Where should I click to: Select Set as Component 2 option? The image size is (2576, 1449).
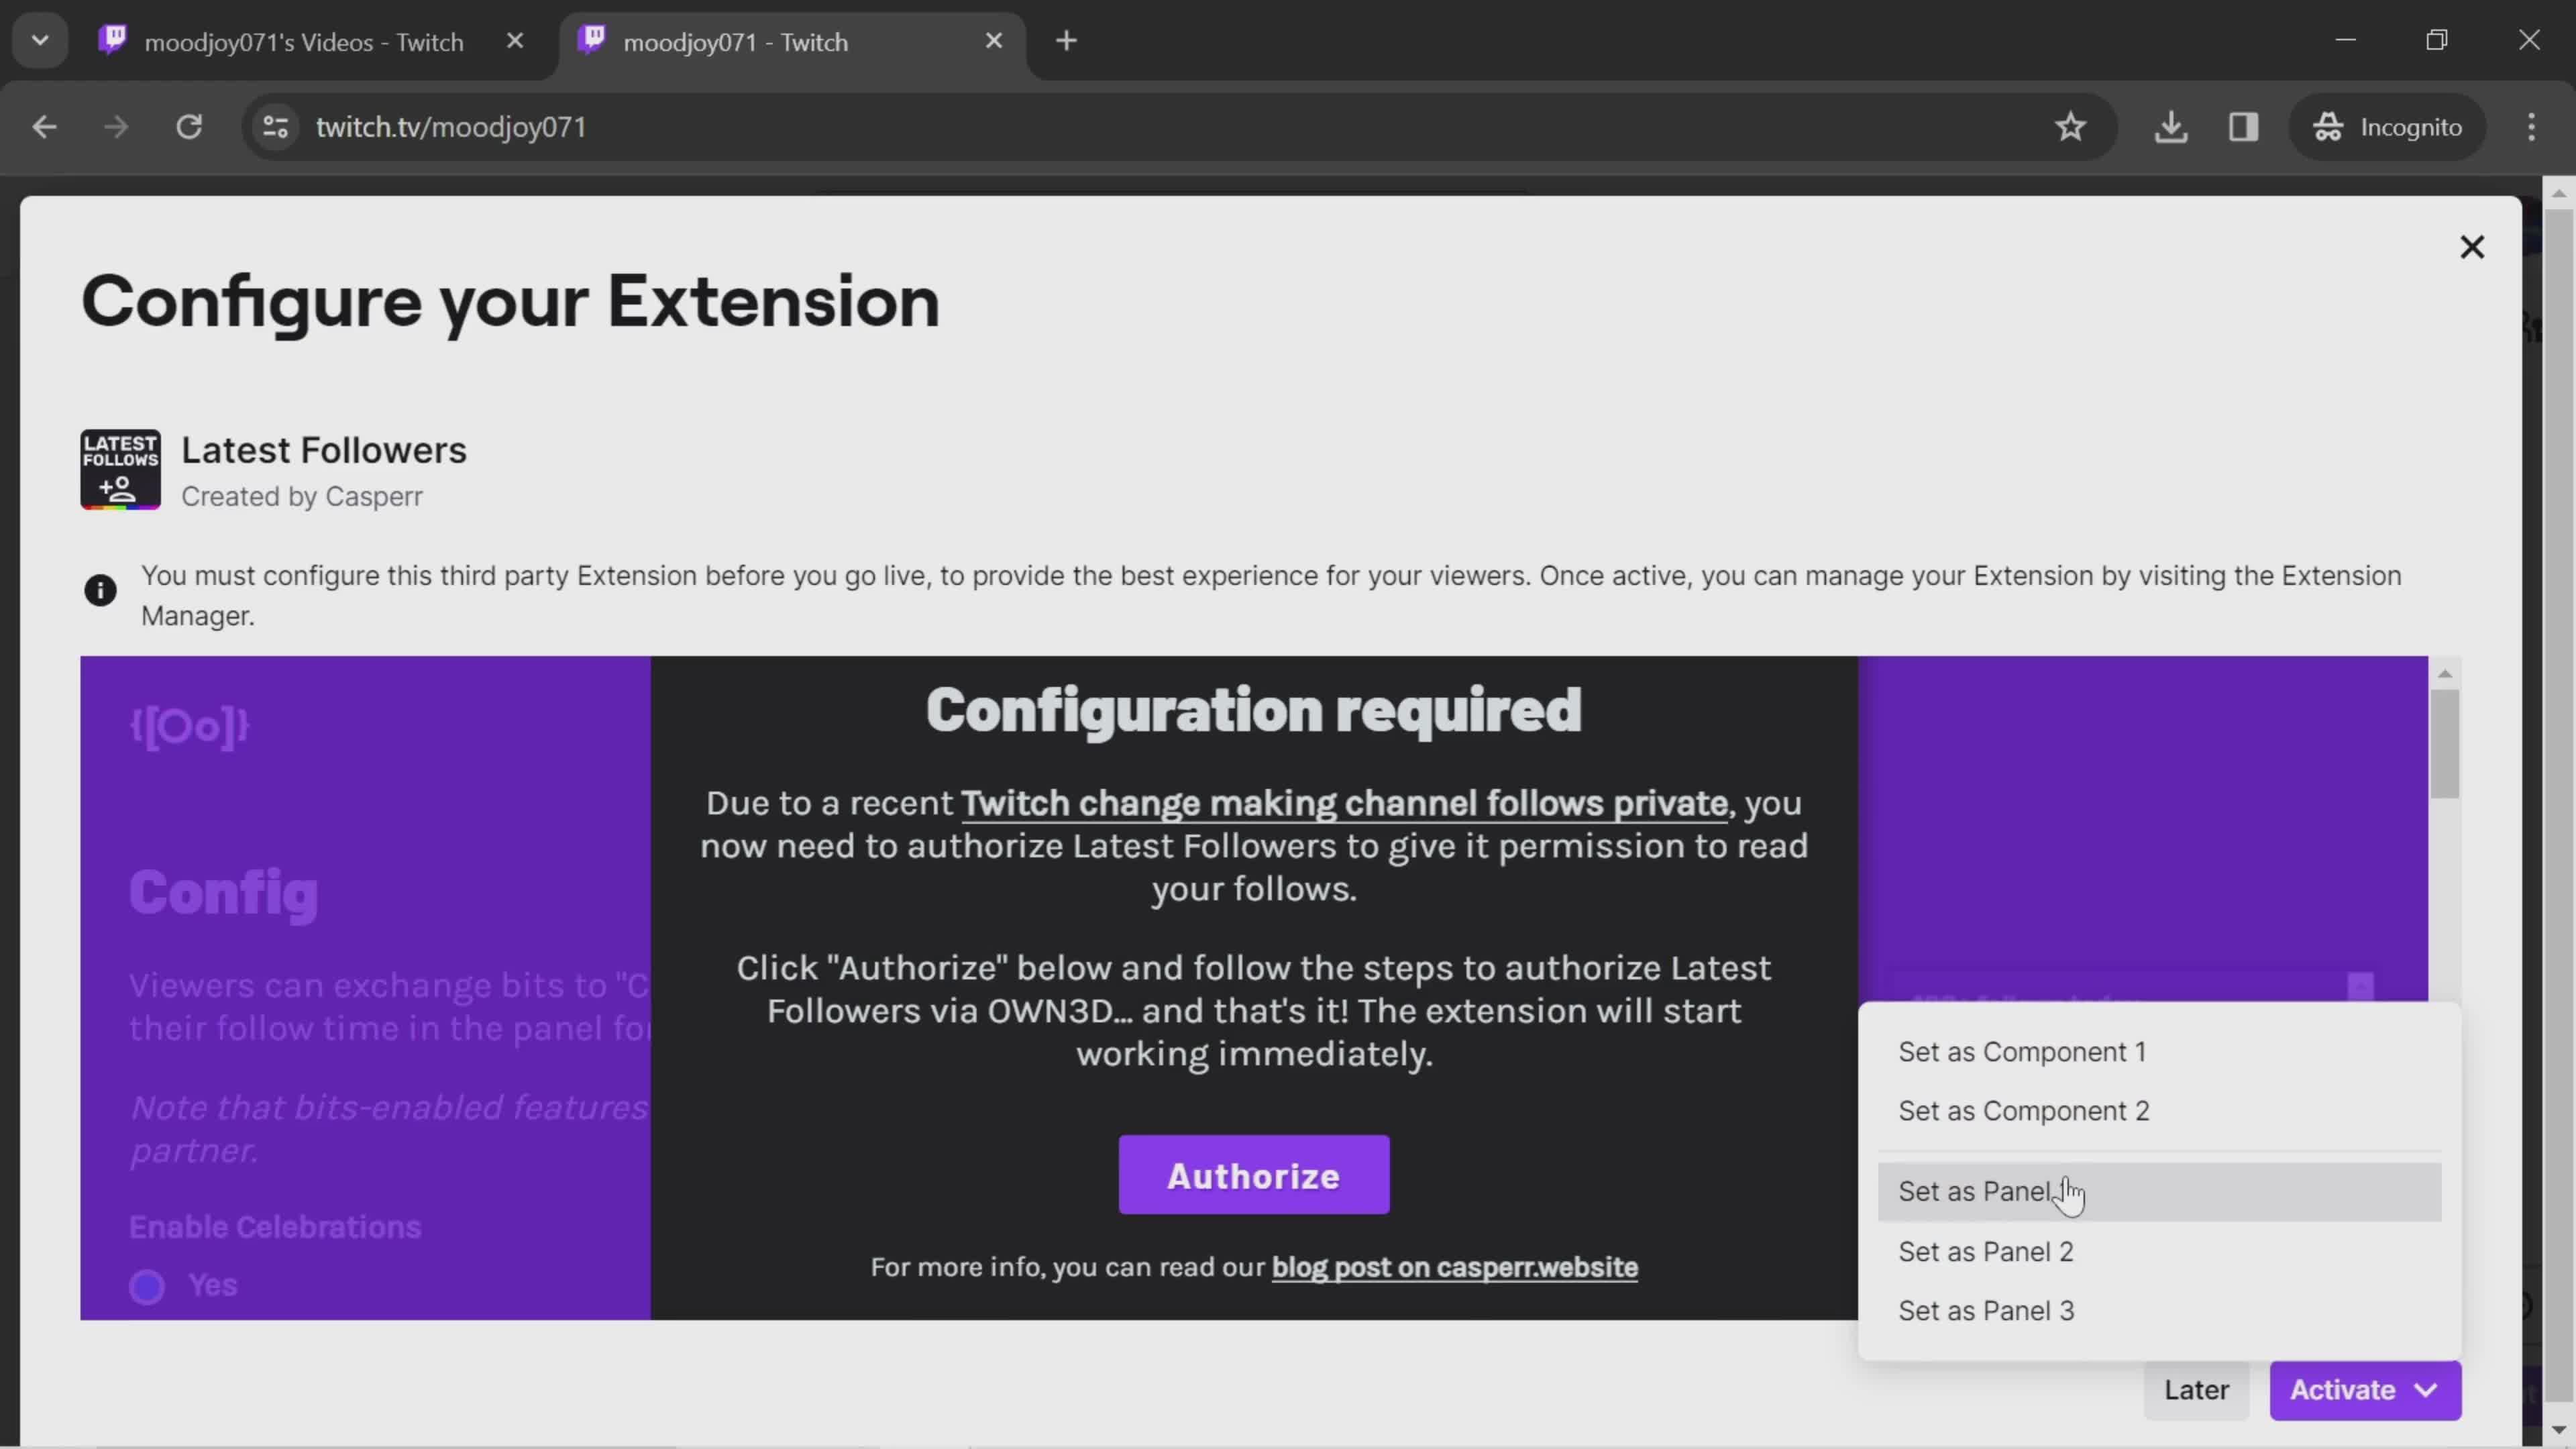[x=2023, y=1111]
